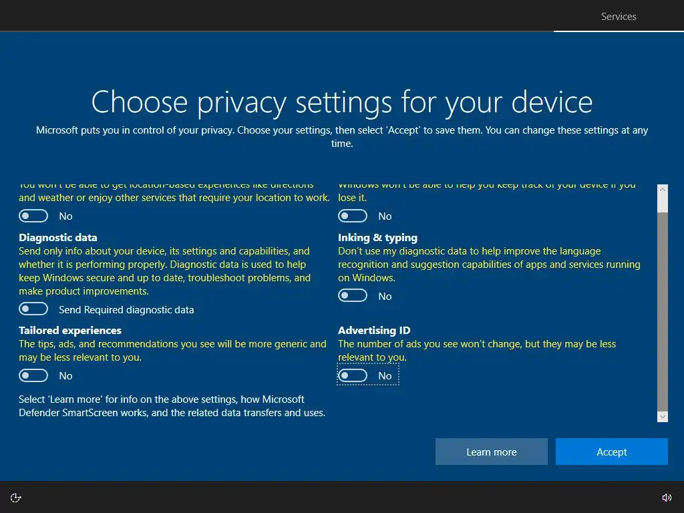Viewport: 684px width, 513px height.
Task: Click the 'Microsoft puts you in control' text
Action: coord(342,136)
